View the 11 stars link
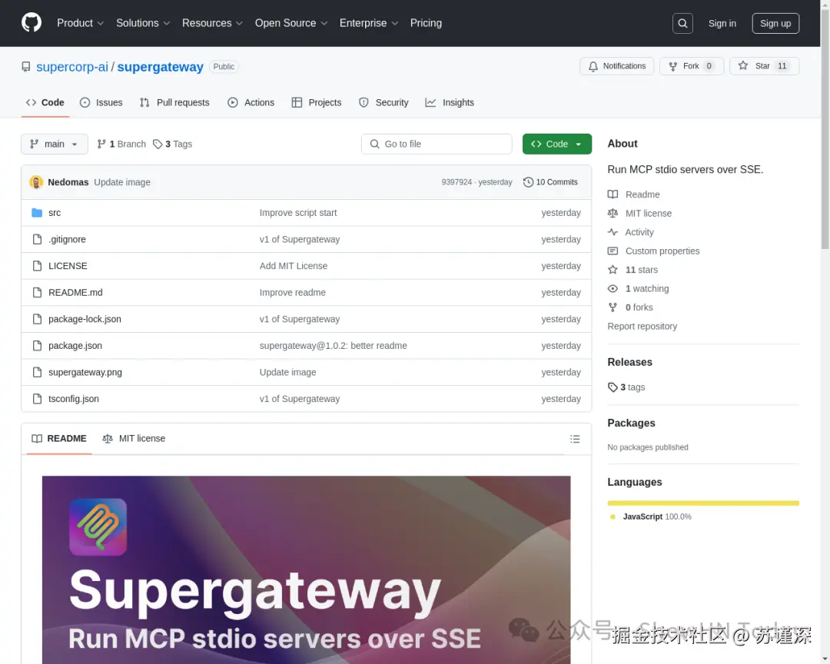This screenshot has height=664, width=830. coord(632,270)
